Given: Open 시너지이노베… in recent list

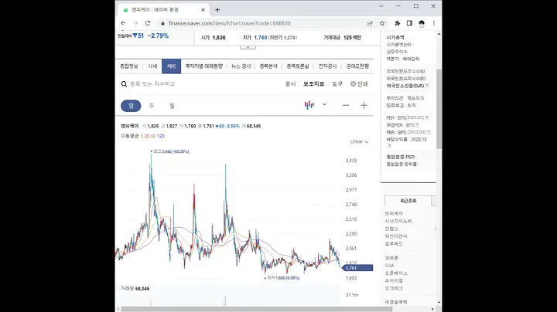Looking at the screenshot, I should tap(400, 221).
